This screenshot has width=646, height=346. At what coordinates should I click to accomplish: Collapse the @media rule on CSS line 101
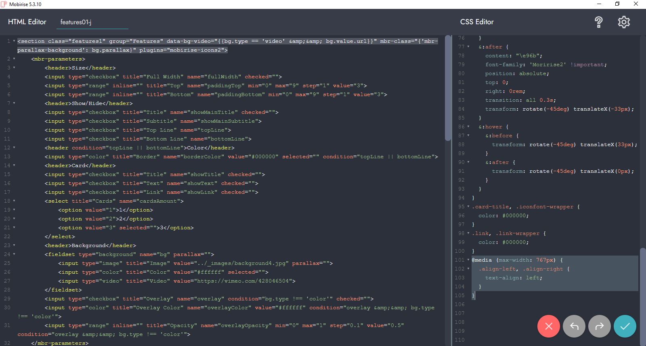tap(468, 260)
